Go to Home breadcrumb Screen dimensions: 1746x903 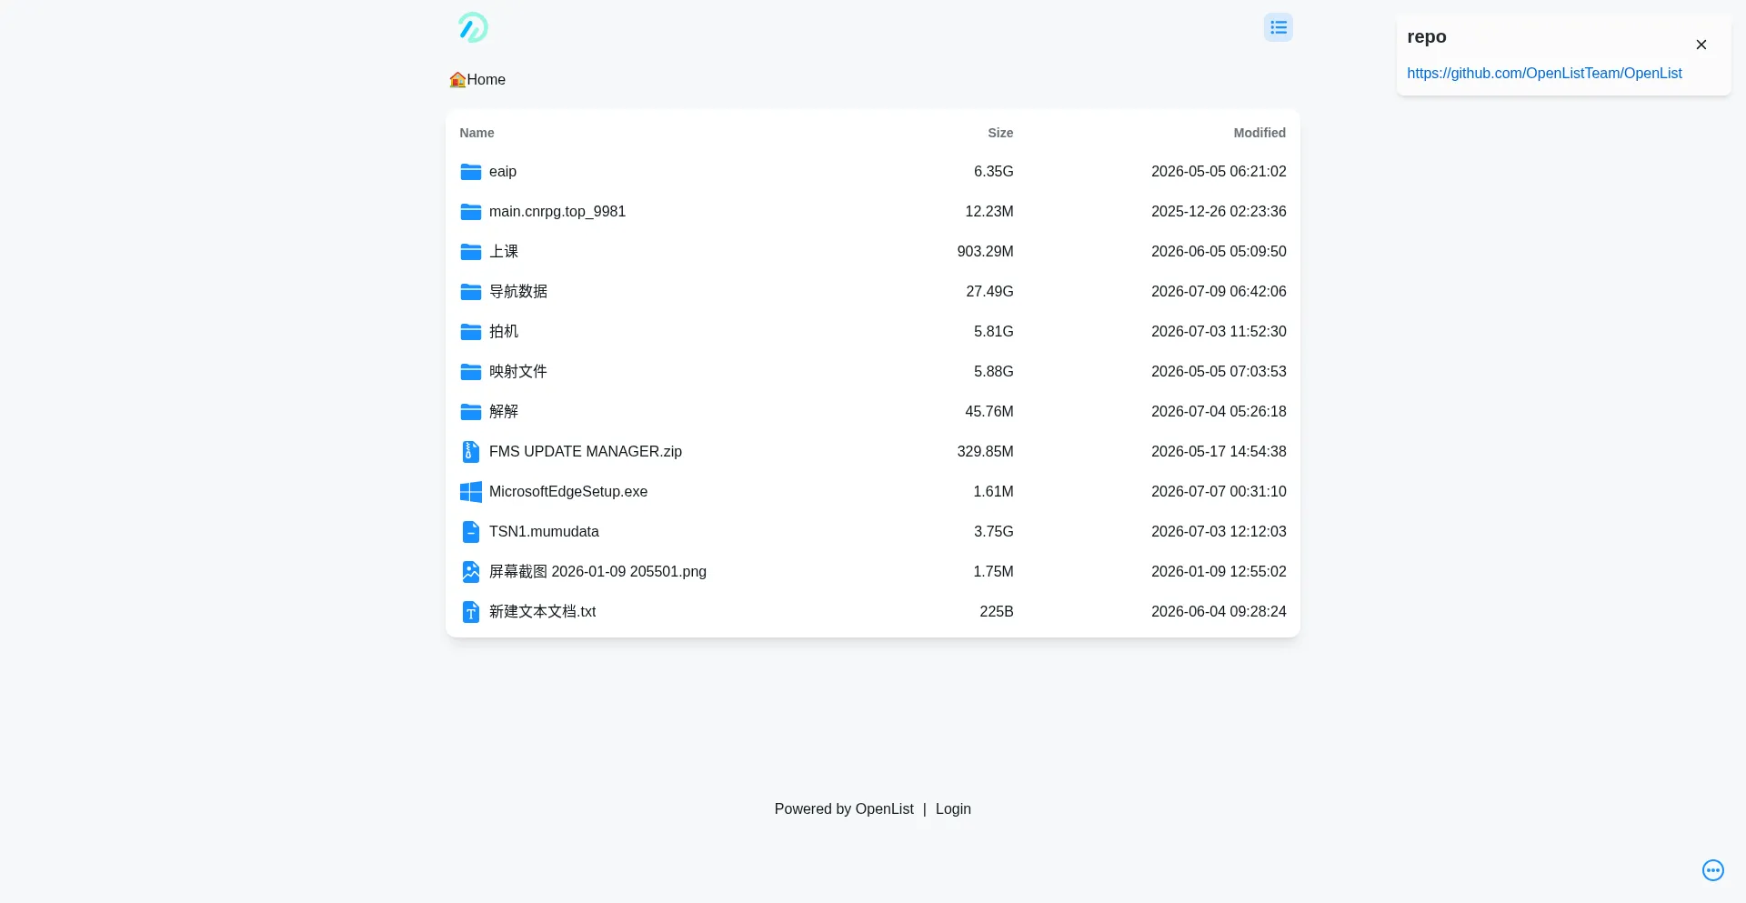click(477, 80)
